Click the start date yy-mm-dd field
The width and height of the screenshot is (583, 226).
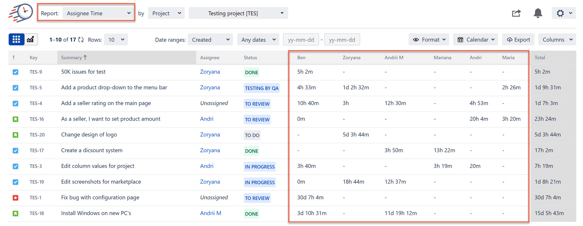click(x=301, y=40)
